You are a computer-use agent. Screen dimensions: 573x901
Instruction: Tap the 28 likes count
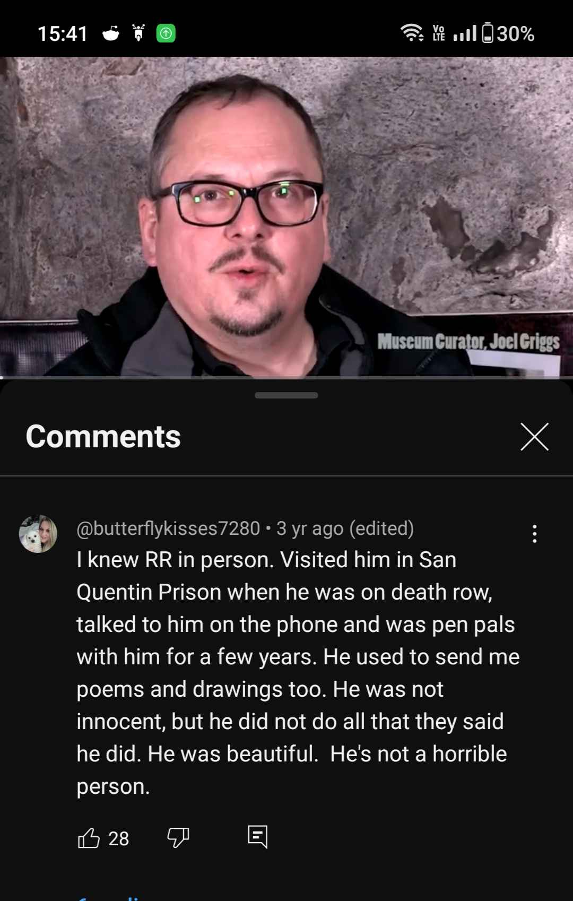click(119, 838)
